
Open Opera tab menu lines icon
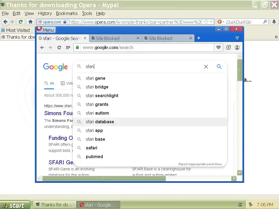(x=237, y=38)
